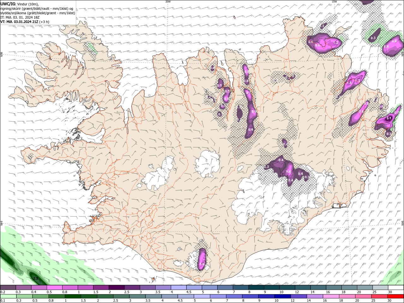Click the 'rigning/skúrir' legend description line

[x=37, y=9]
